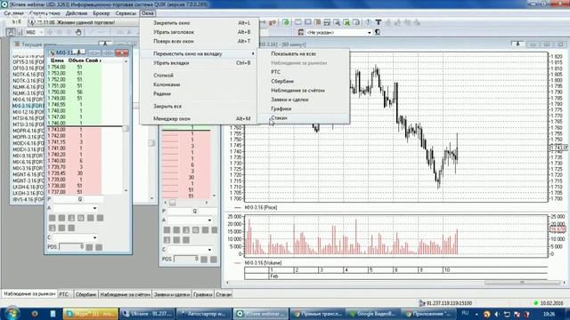Switch to Наблюдение за рынком bottom tab
Image resolution: width=570 pixels, height=320 pixels.
(29, 294)
